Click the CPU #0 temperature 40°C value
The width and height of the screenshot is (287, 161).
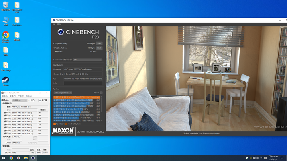click(20, 153)
